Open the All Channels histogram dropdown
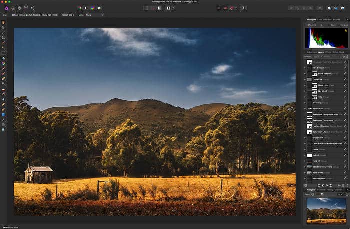Viewport: 350px width, 229px height. [314, 25]
